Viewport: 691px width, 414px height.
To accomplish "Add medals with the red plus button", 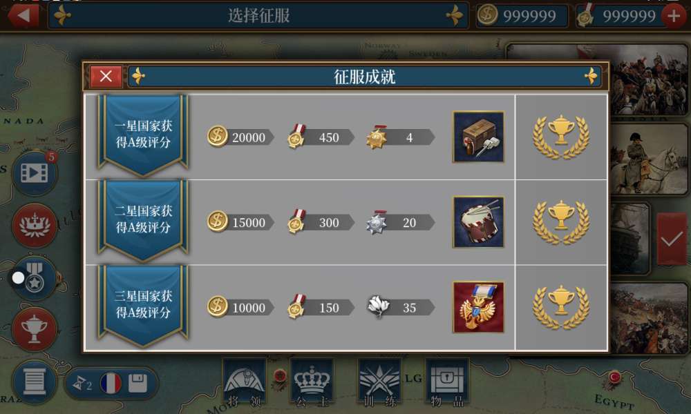I will click(x=674, y=17).
